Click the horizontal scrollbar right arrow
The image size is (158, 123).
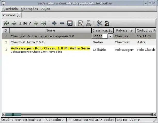[x=154, y=115]
